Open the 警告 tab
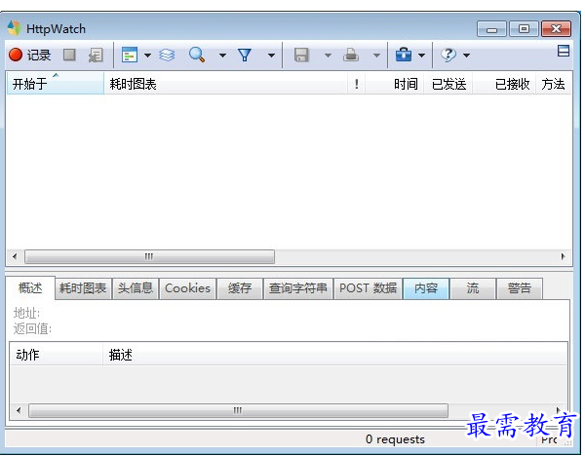 coord(519,288)
